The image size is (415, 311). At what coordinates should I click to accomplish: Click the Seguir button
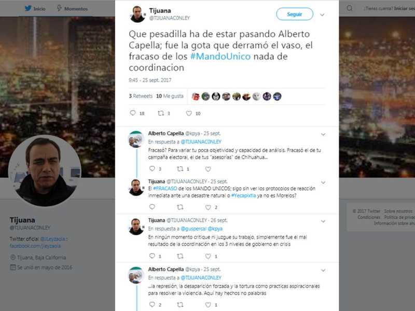point(295,14)
